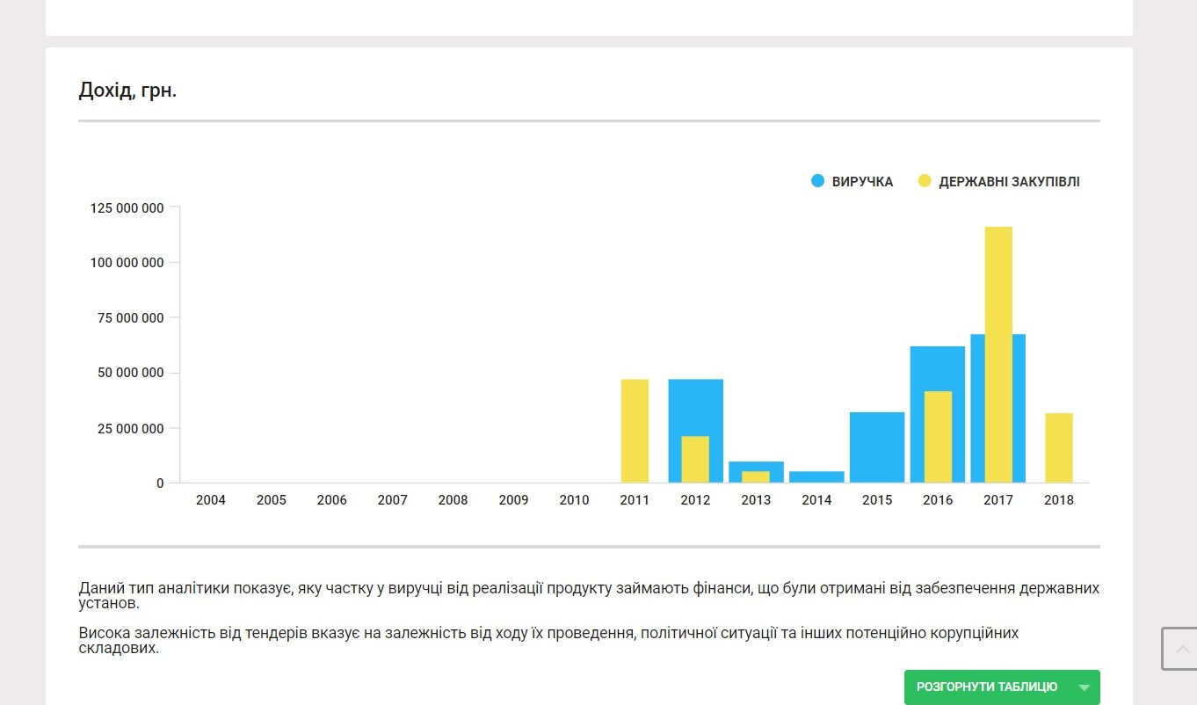The width and height of the screenshot is (1197, 705).
Task: Click the blue Виручка legend circle
Action: click(818, 181)
